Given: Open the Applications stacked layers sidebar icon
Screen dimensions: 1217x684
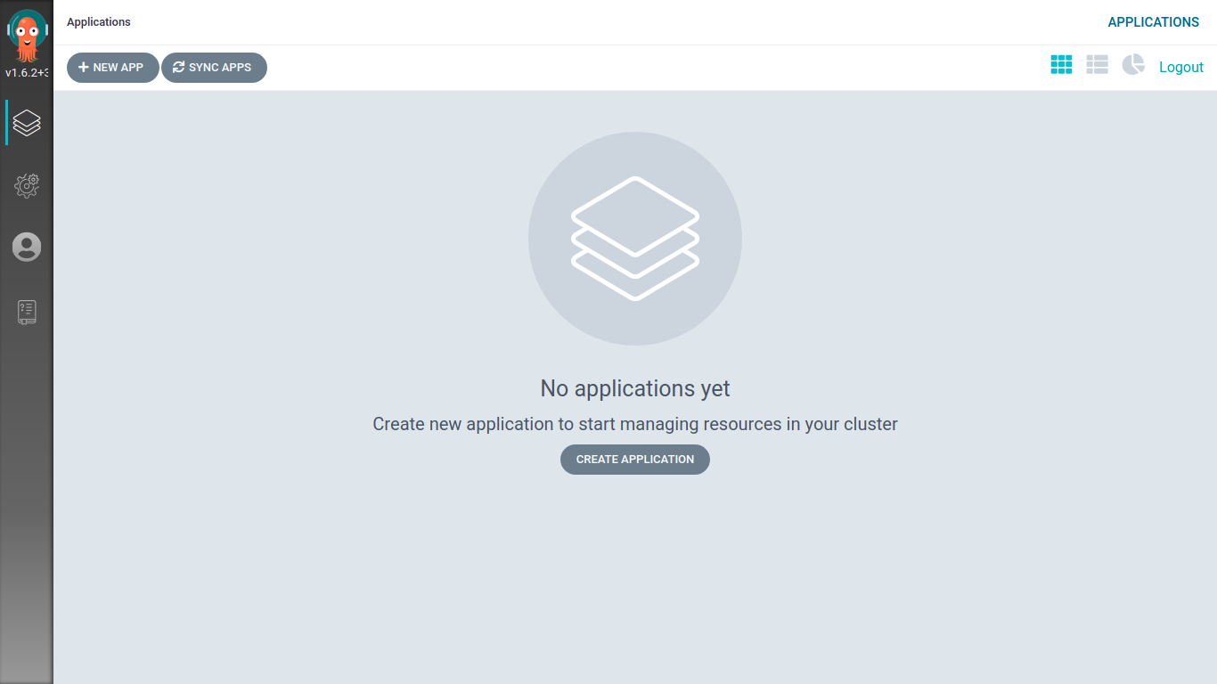Looking at the screenshot, I should 27,122.
